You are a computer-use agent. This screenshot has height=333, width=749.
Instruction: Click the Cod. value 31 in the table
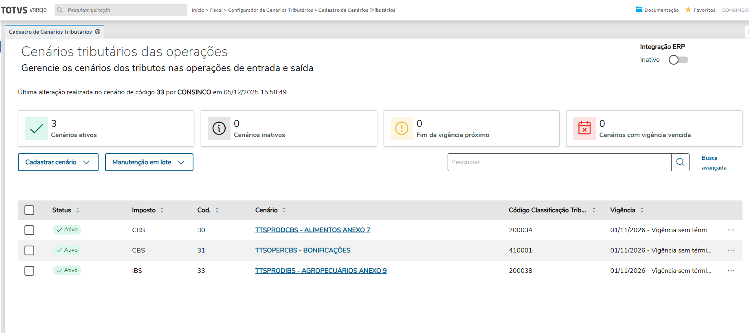coord(201,250)
